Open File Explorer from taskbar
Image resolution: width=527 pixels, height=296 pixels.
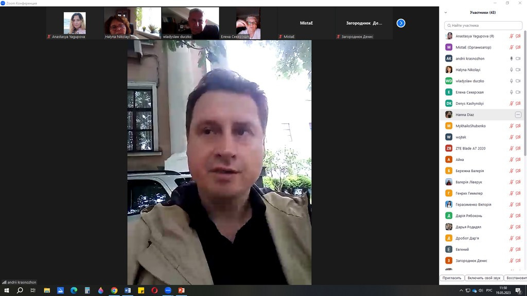click(x=47, y=290)
